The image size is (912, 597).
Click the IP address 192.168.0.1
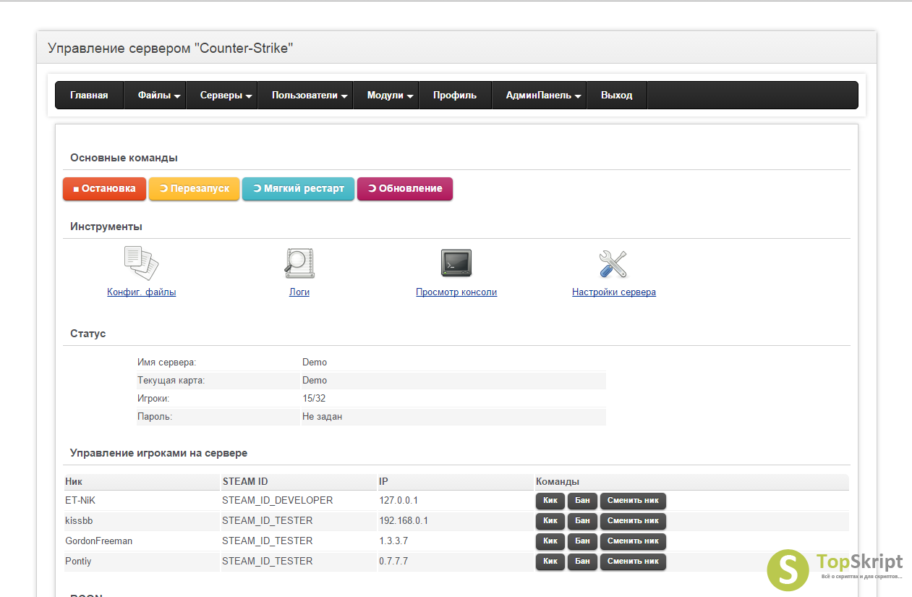404,521
